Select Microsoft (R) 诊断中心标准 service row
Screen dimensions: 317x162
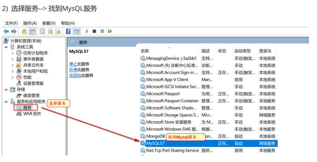point(209,65)
